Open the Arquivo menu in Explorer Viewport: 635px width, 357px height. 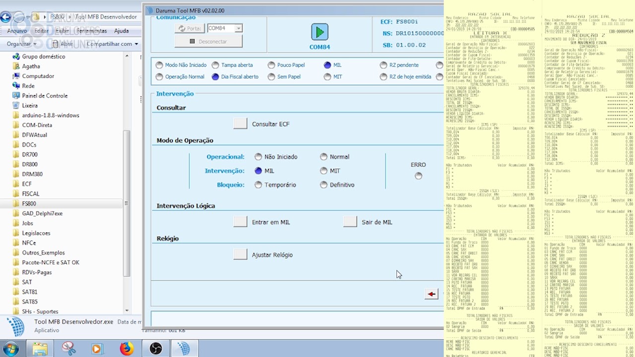pyautogui.click(x=17, y=31)
